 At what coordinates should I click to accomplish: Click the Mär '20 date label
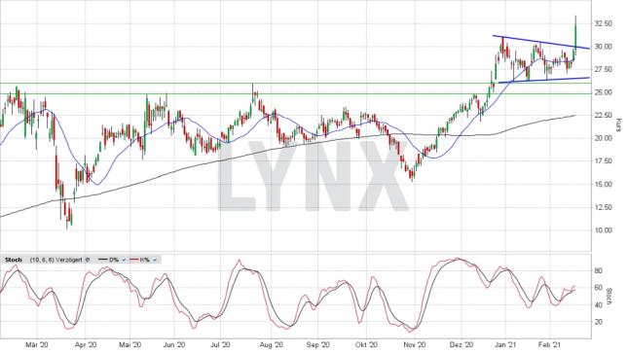pyautogui.click(x=37, y=344)
